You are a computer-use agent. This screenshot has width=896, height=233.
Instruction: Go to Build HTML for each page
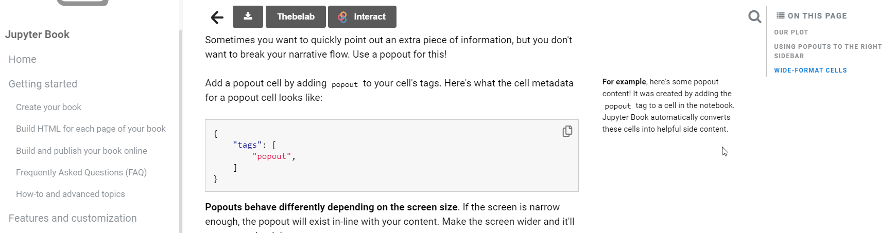coord(91,129)
